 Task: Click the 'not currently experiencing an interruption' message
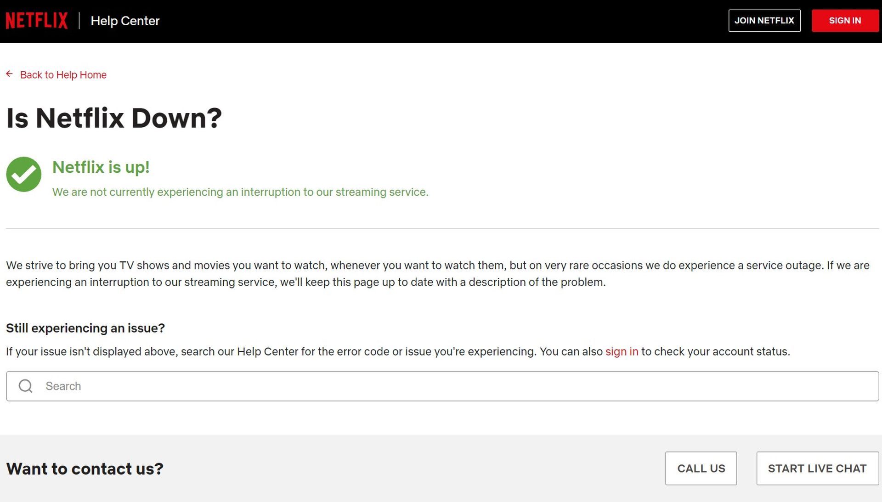[240, 192]
